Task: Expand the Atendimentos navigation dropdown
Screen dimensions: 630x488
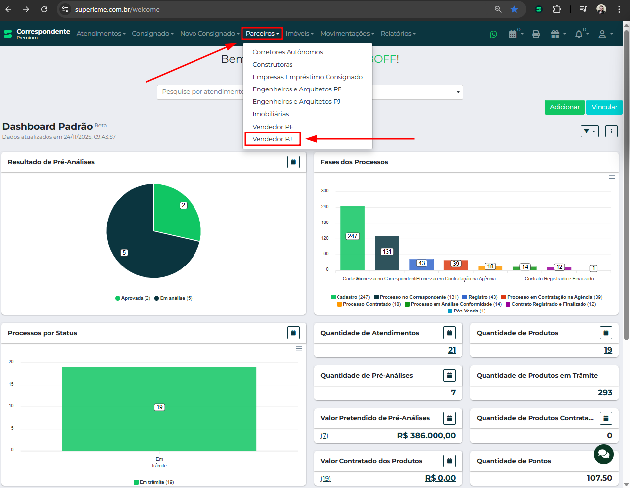Action: pos(101,34)
